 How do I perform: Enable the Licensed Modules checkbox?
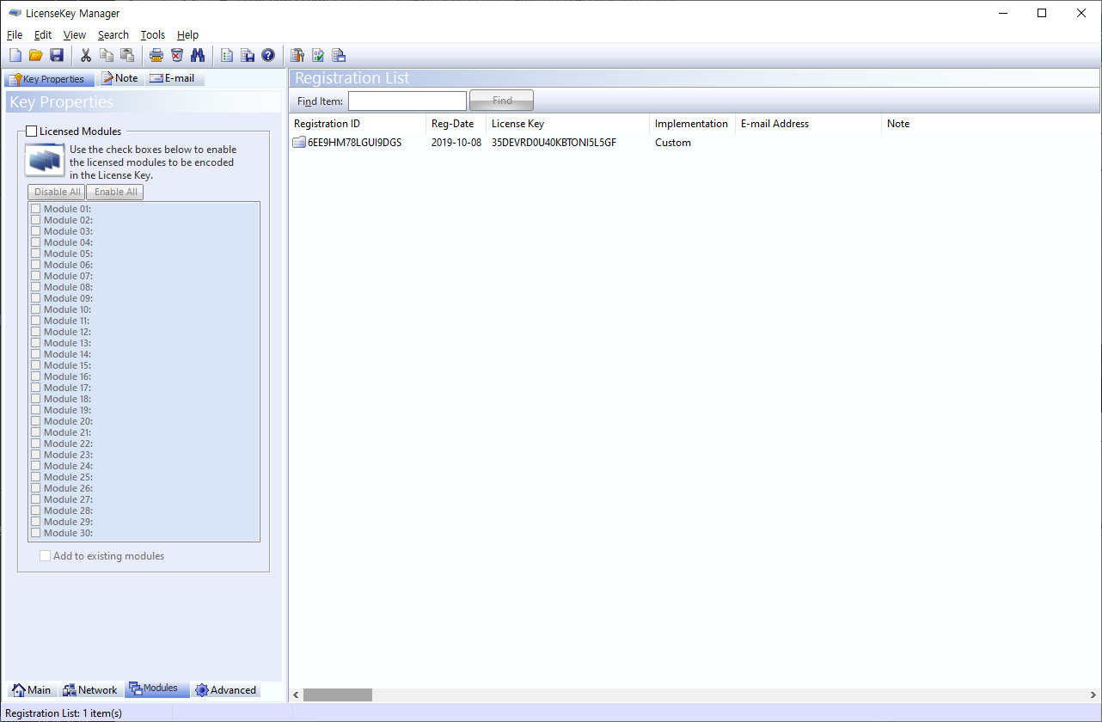tap(32, 132)
